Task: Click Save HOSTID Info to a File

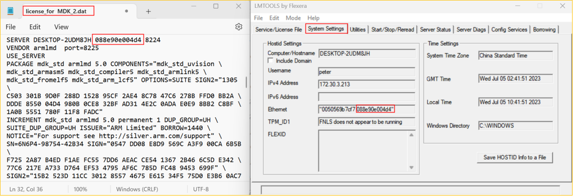Action: [514, 157]
